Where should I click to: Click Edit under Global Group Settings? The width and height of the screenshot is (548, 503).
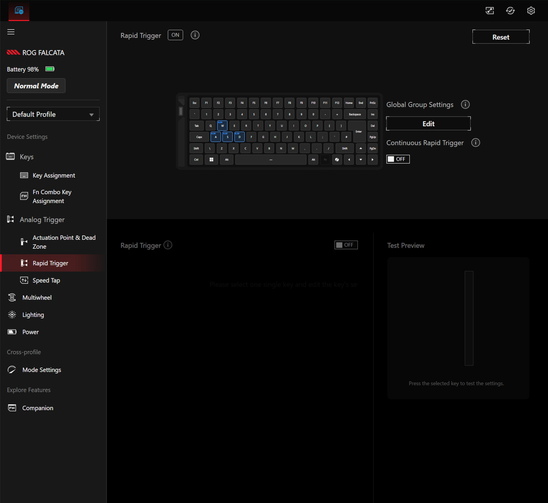(428, 123)
